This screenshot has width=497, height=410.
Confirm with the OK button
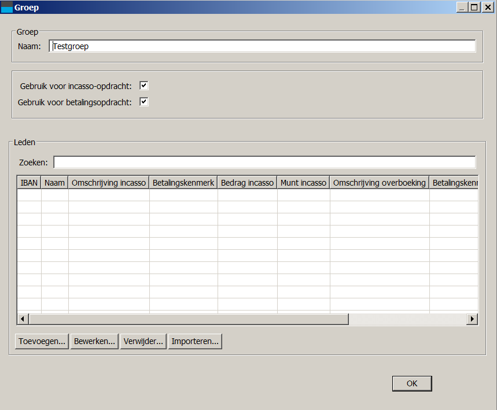click(x=411, y=383)
